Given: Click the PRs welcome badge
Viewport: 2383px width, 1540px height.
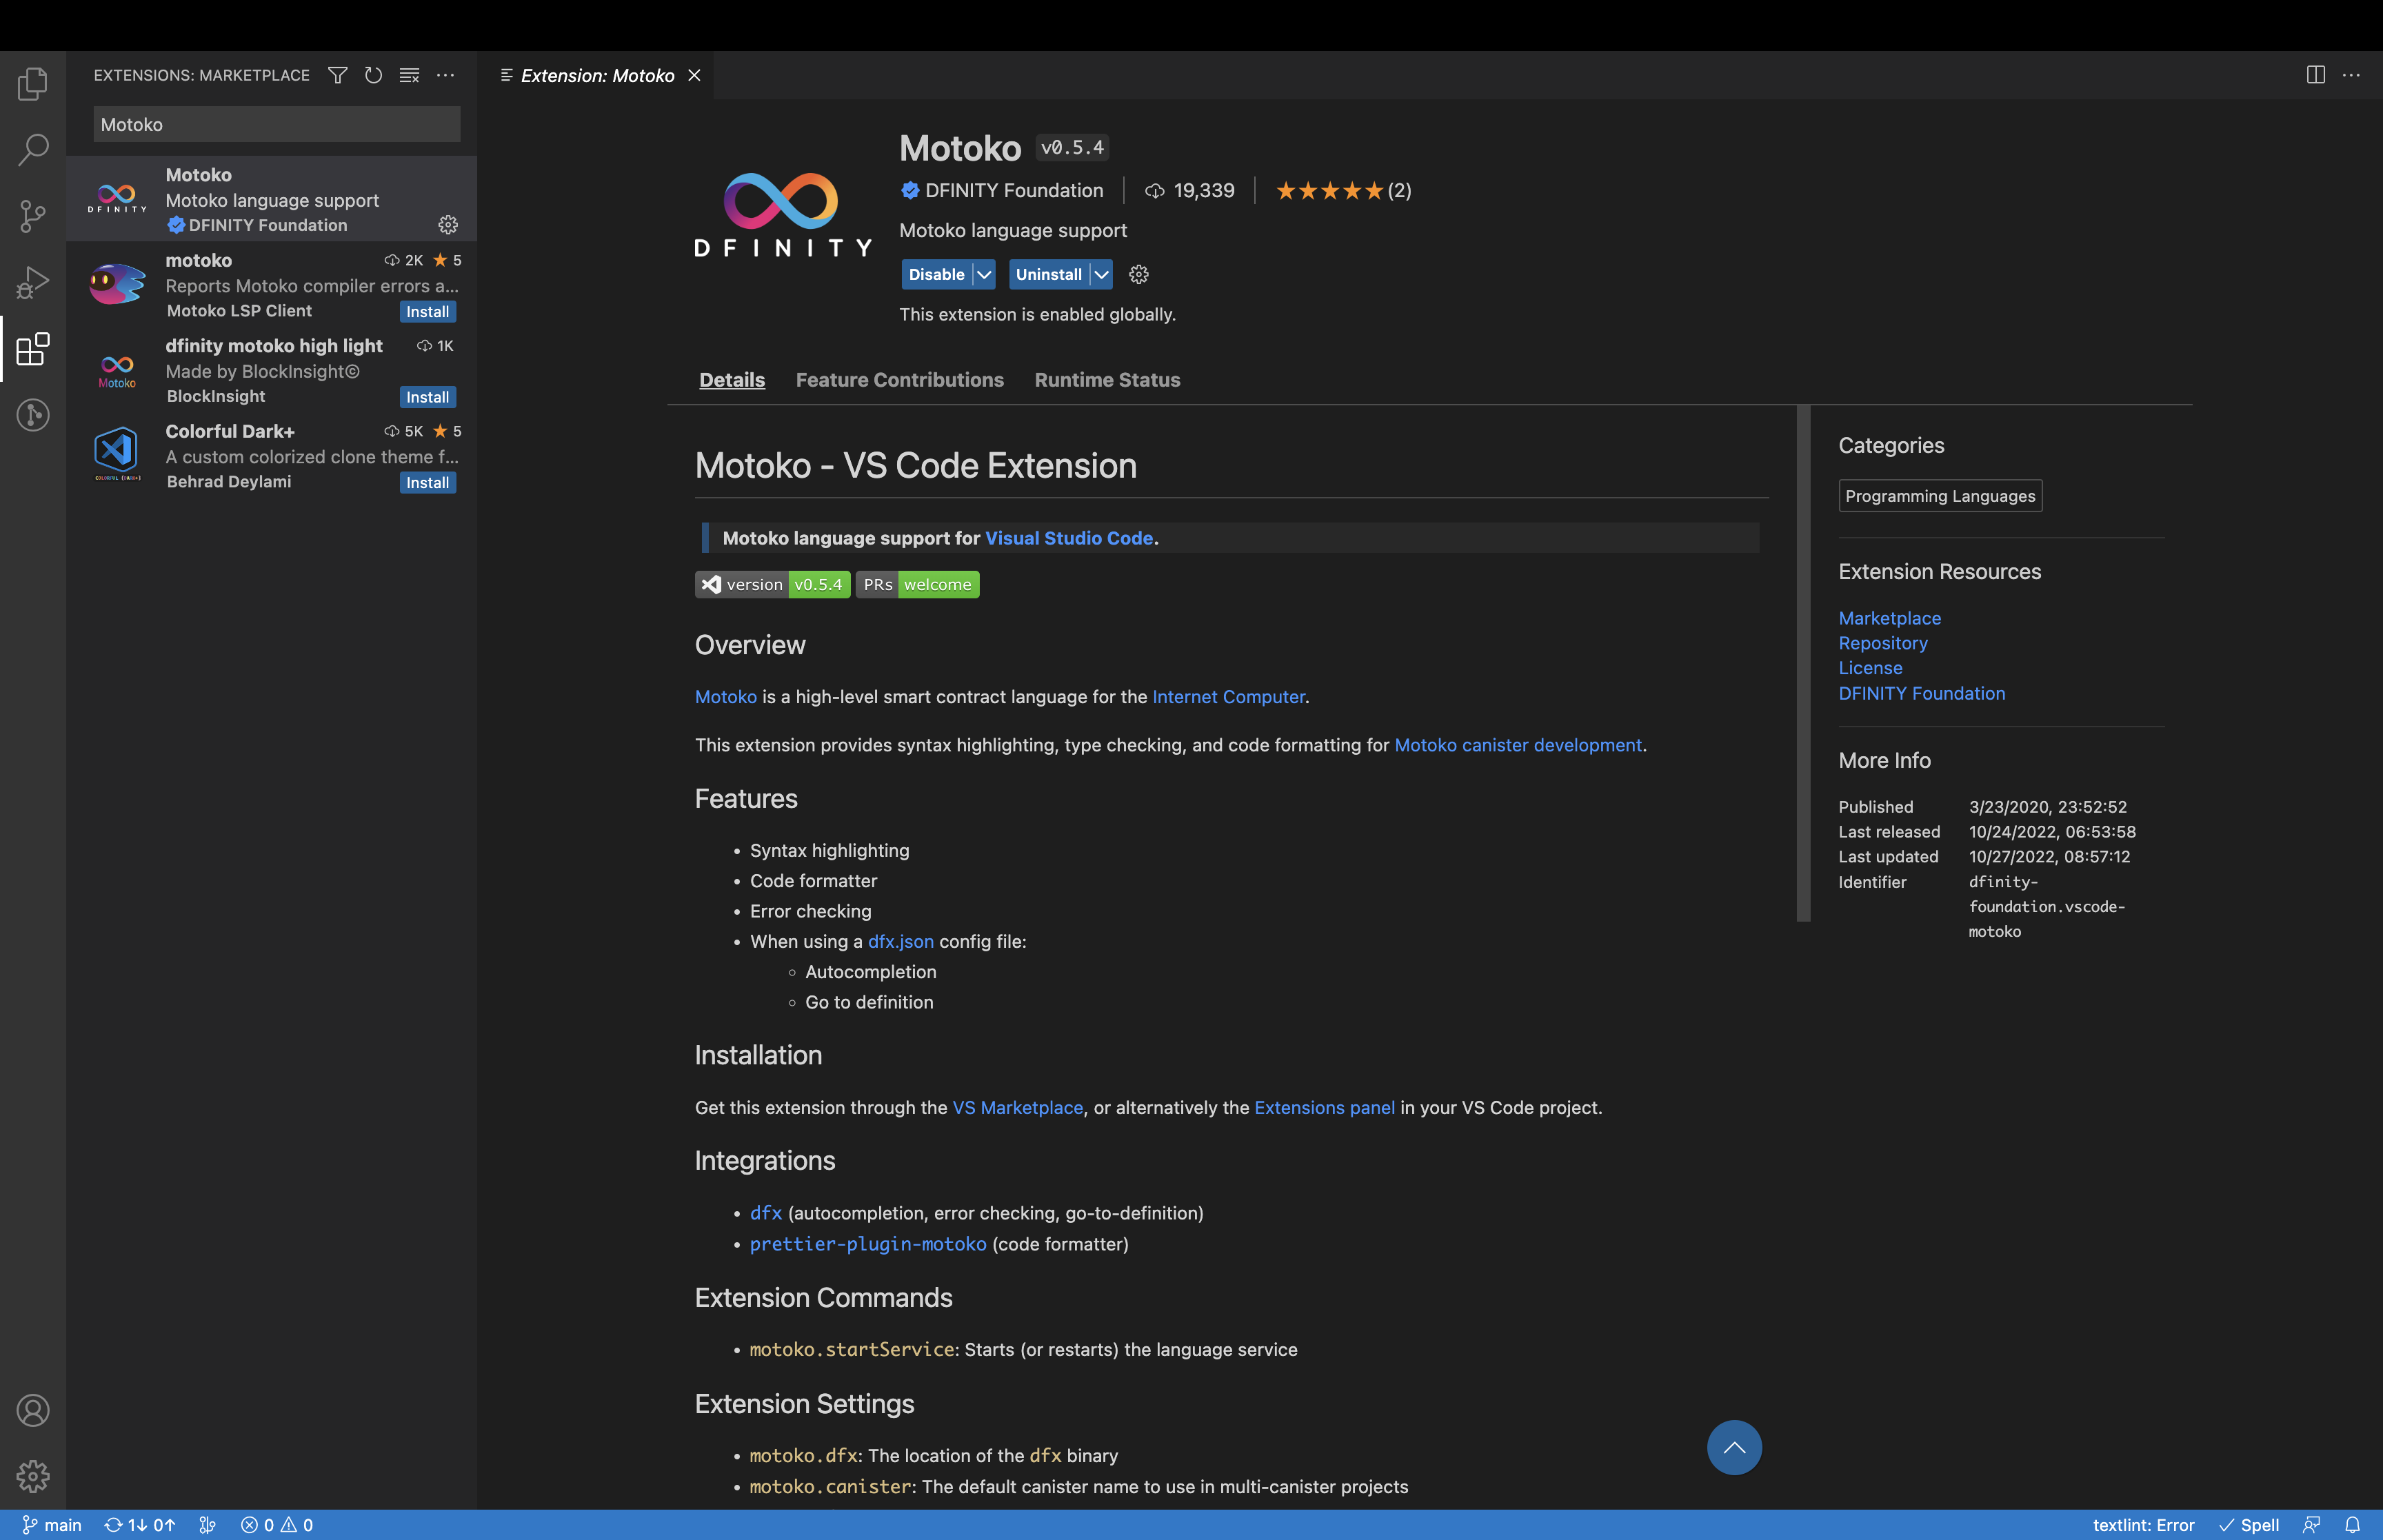Looking at the screenshot, I should (x=917, y=585).
